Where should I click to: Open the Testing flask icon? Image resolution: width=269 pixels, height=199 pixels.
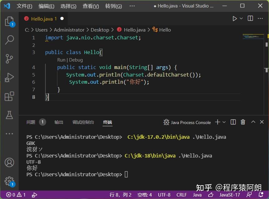coord(9,115)
